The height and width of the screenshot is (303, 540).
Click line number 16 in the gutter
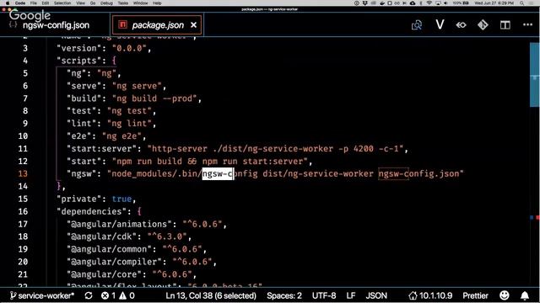(23, 211)
